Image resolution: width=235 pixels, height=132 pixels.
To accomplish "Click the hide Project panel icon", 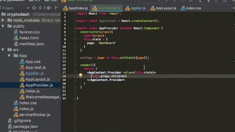I will (57, 8).
